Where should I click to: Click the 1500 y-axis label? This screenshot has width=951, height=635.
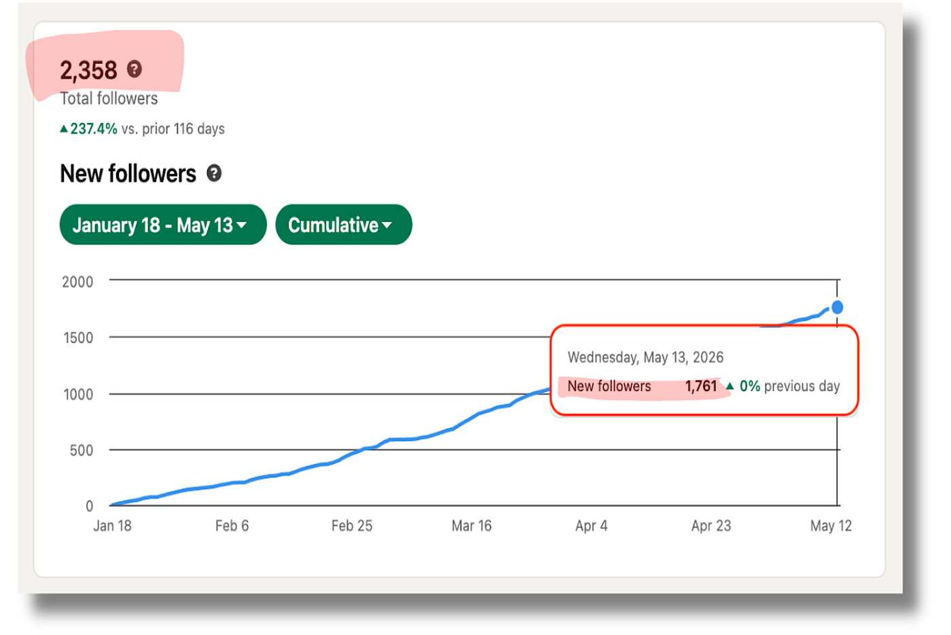(78, 338)
